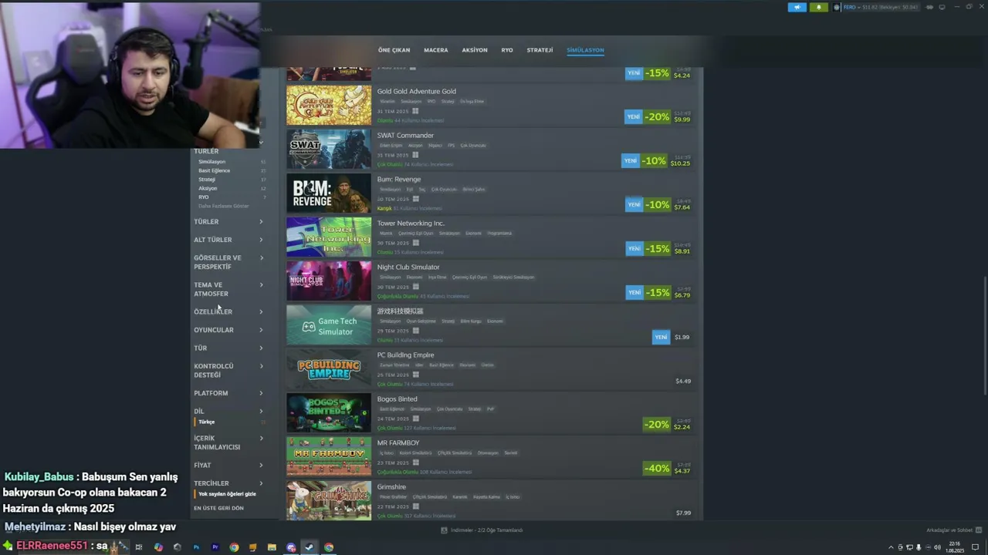This screenshot has height=555, width=988.
Task: Expand the OYUNCULAR filter section
Action: tap(228, 330)
